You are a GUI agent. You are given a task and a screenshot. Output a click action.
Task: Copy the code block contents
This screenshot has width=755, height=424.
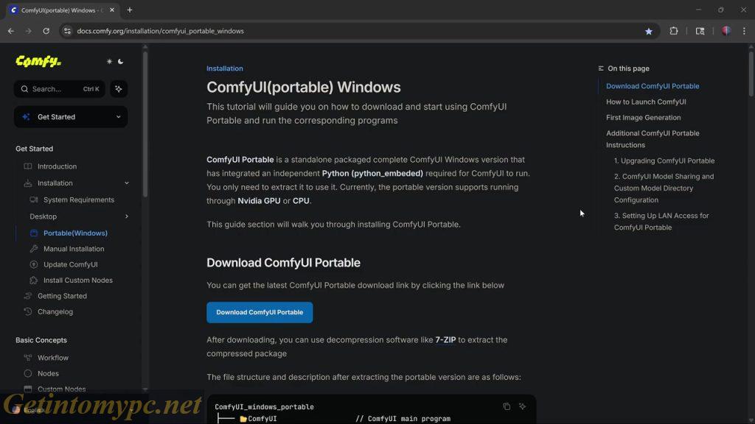coord(507,406)
